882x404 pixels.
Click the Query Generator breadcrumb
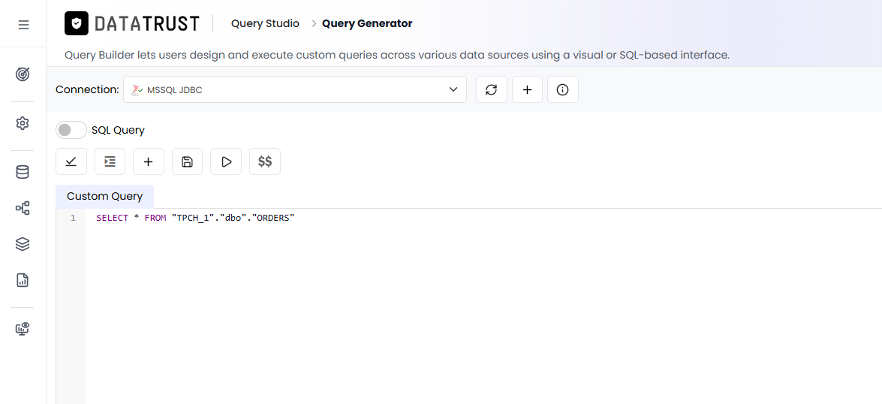[x=367, y=23]
